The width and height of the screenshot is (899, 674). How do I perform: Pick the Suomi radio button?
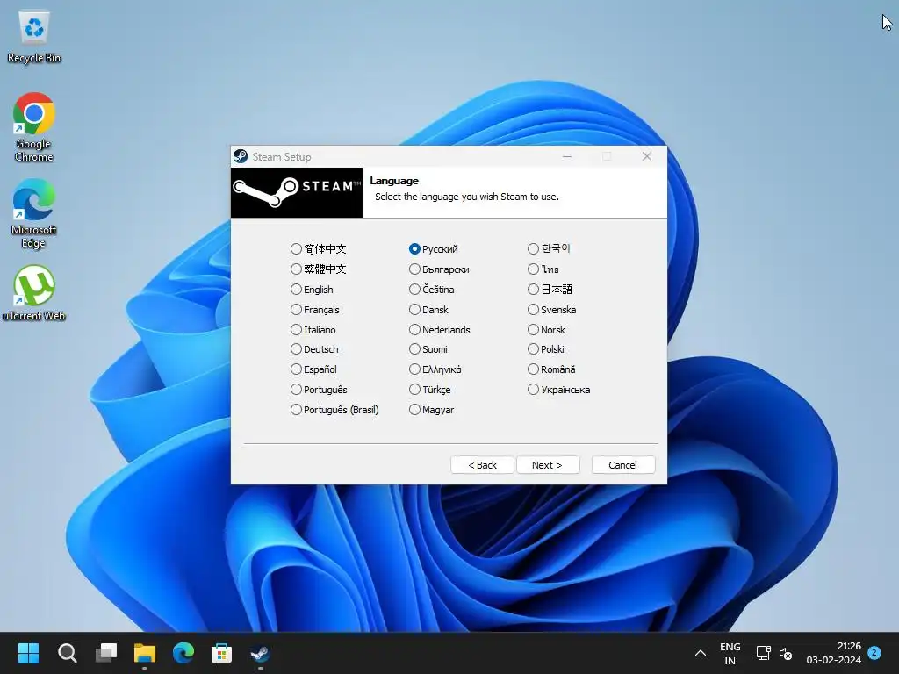click(x=428, y=349)
